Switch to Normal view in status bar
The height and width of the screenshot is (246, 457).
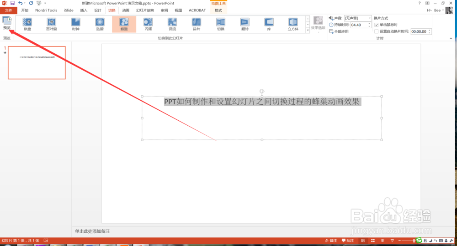point(363,241)
